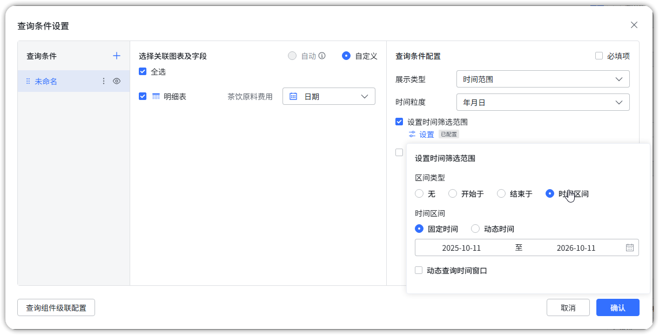
Task: Open 查询组件级联配置
Action: (x=56, y=307)
